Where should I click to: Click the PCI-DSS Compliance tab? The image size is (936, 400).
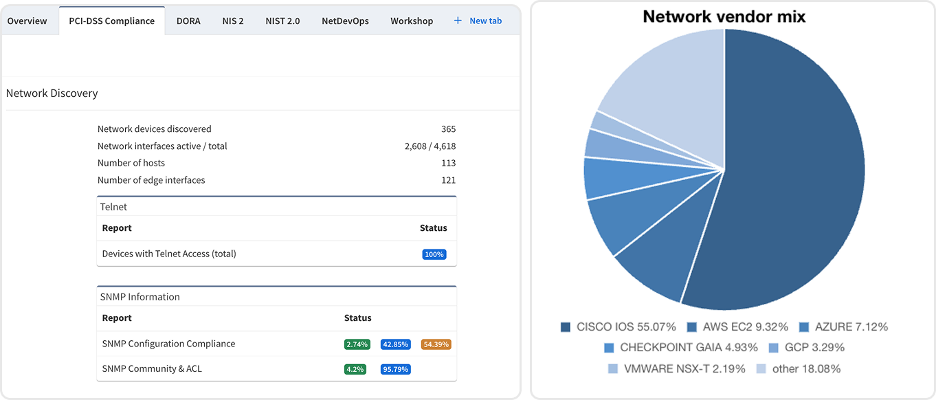[x=111, y=21]
